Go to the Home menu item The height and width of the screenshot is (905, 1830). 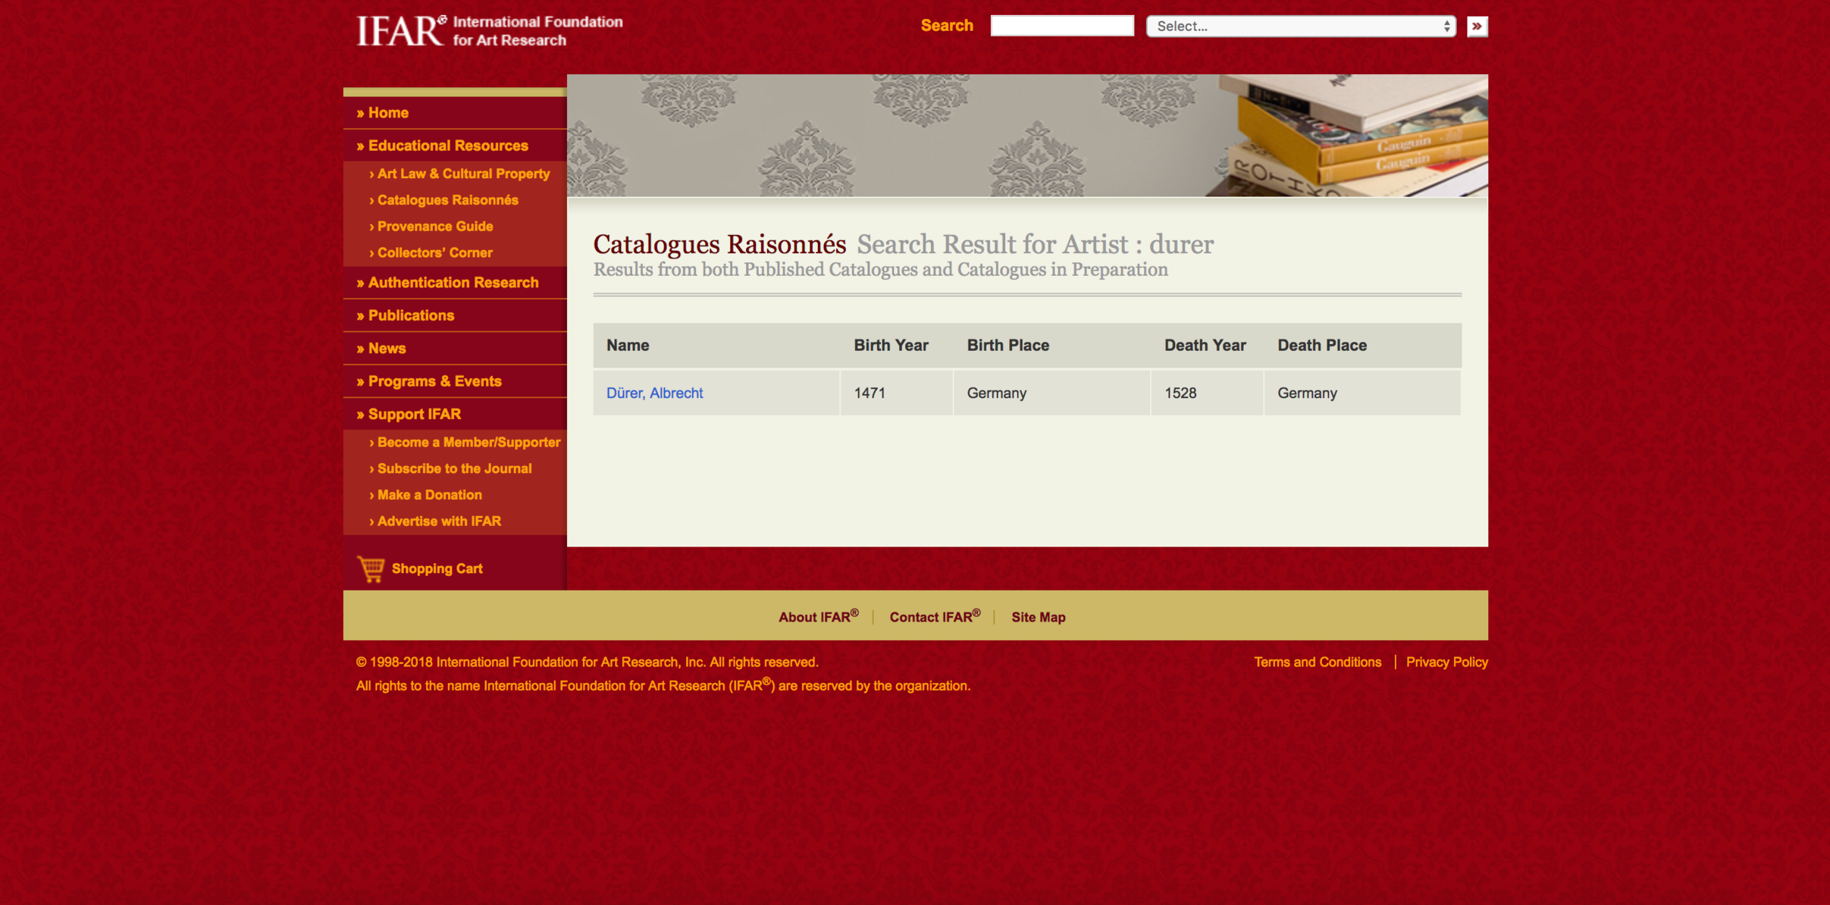tap(388, 113)
